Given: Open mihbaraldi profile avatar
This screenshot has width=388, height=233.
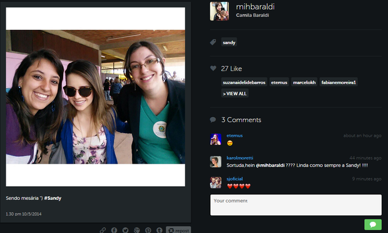Looking at the screenshot, I should coord(219,11).
